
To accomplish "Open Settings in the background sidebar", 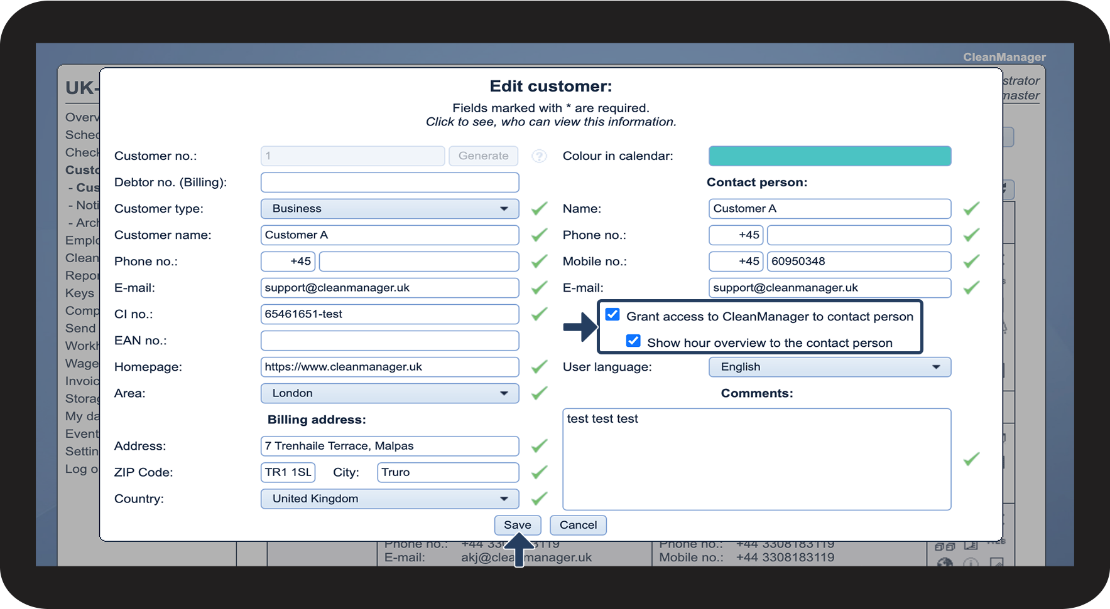I will 82,451.
